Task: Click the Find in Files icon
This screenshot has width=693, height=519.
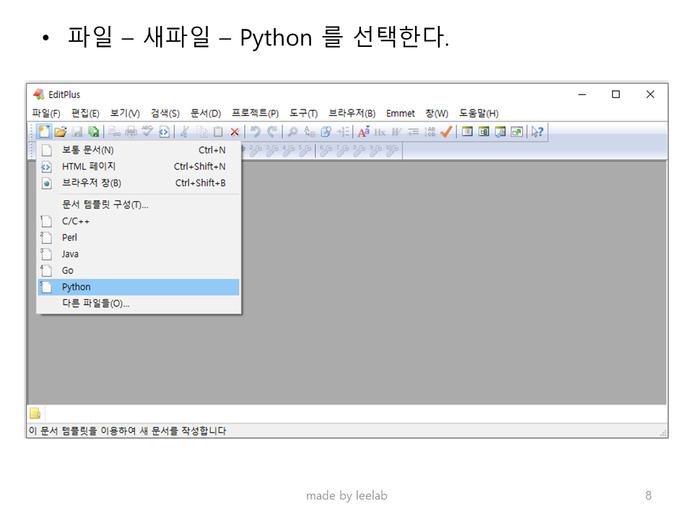Action: click(326, 131)
